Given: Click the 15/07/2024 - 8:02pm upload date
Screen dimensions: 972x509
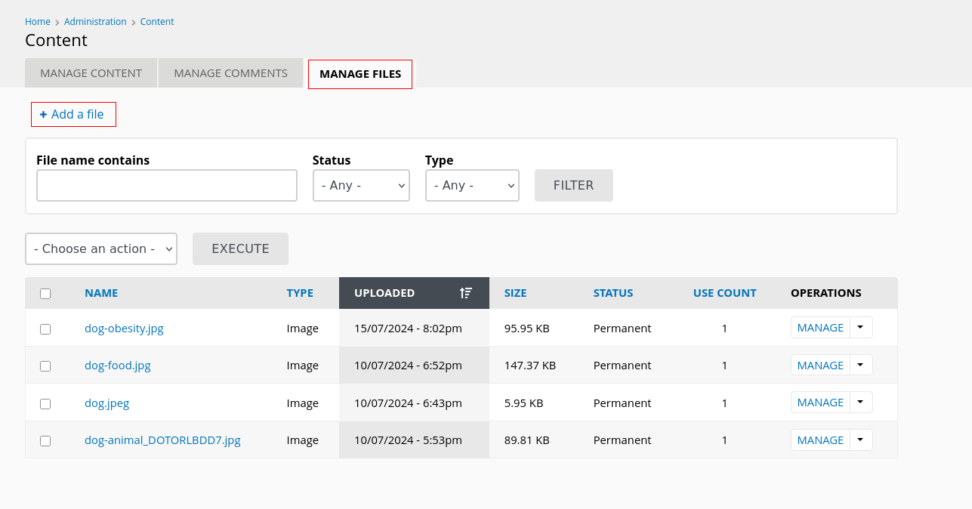Looking at the screenshot, I should [x=408, y=329].
